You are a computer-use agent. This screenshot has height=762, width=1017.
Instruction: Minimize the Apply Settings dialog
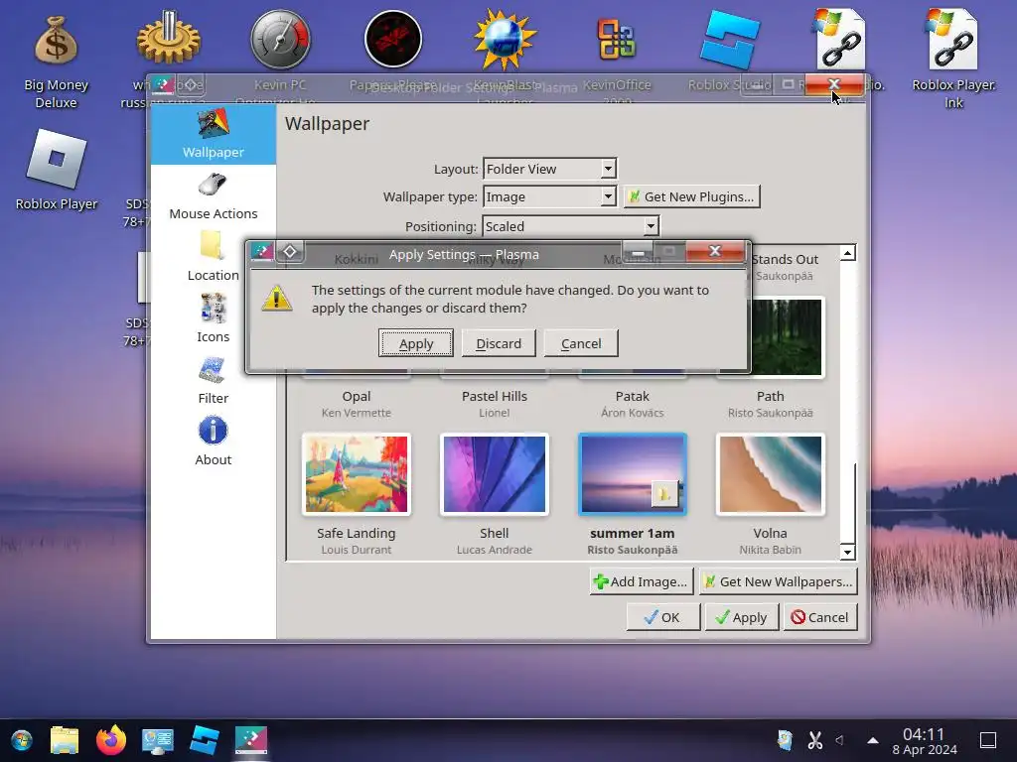tap(639, 251)
